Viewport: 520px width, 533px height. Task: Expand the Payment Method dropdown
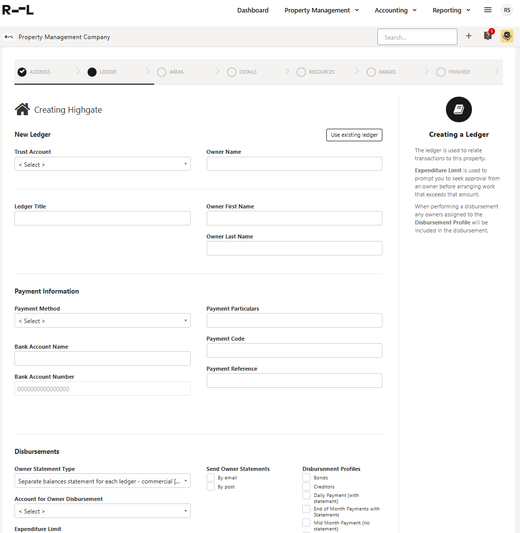102,321
